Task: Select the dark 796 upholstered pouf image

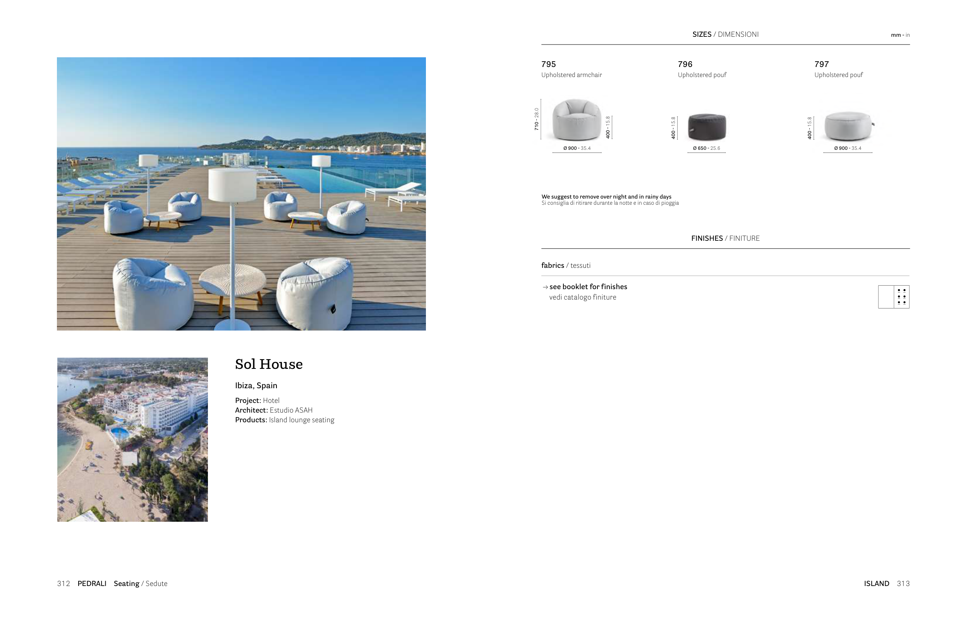Action: 707,127
